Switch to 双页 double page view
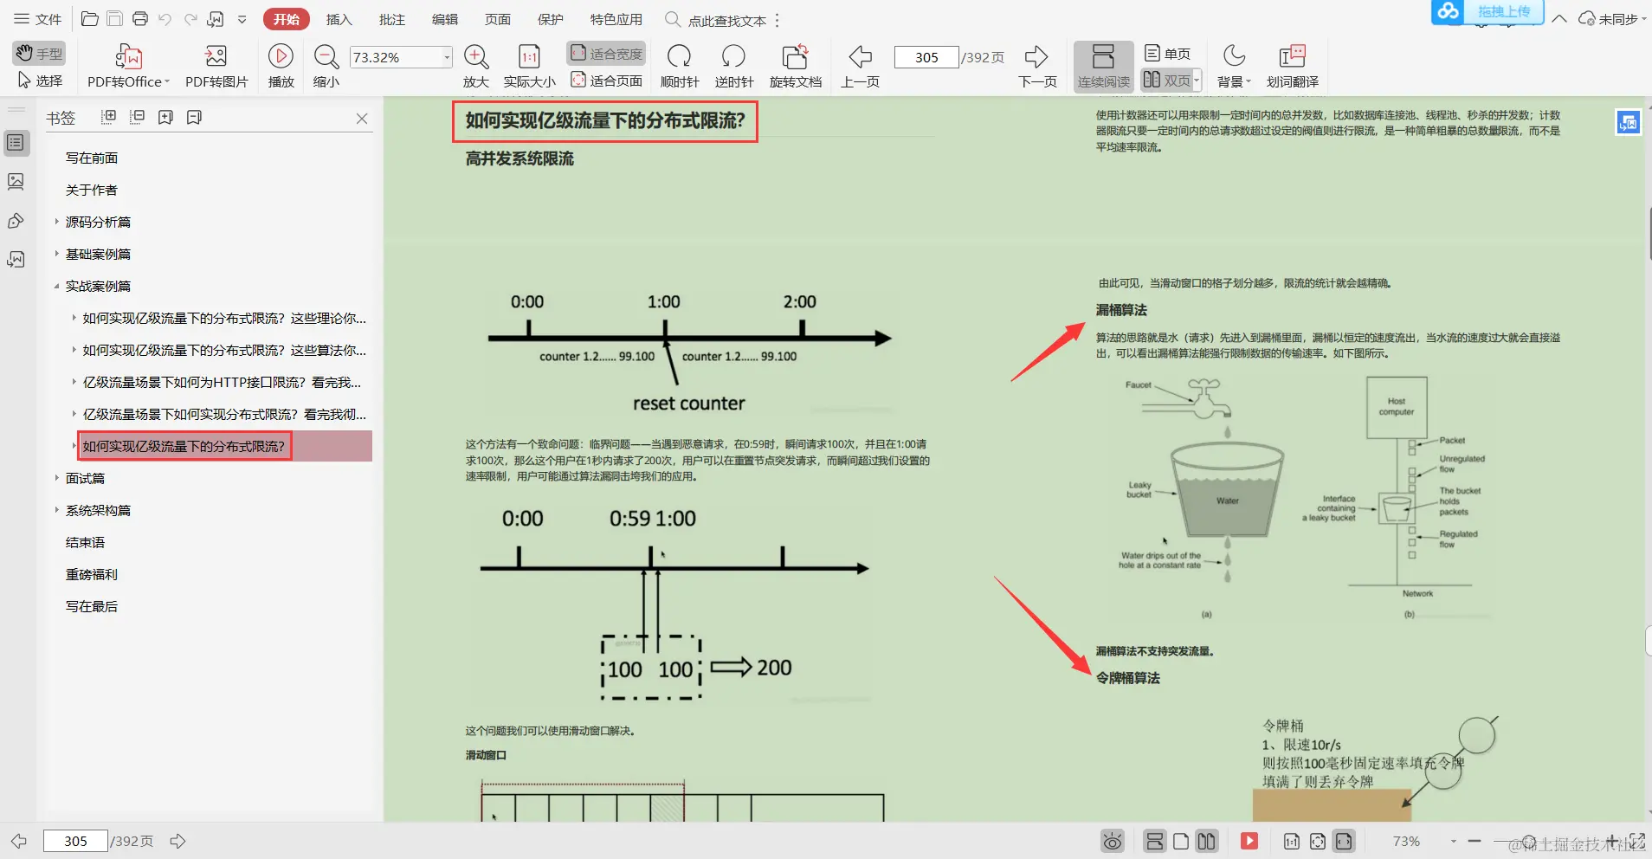 (x=1166, y=81)
